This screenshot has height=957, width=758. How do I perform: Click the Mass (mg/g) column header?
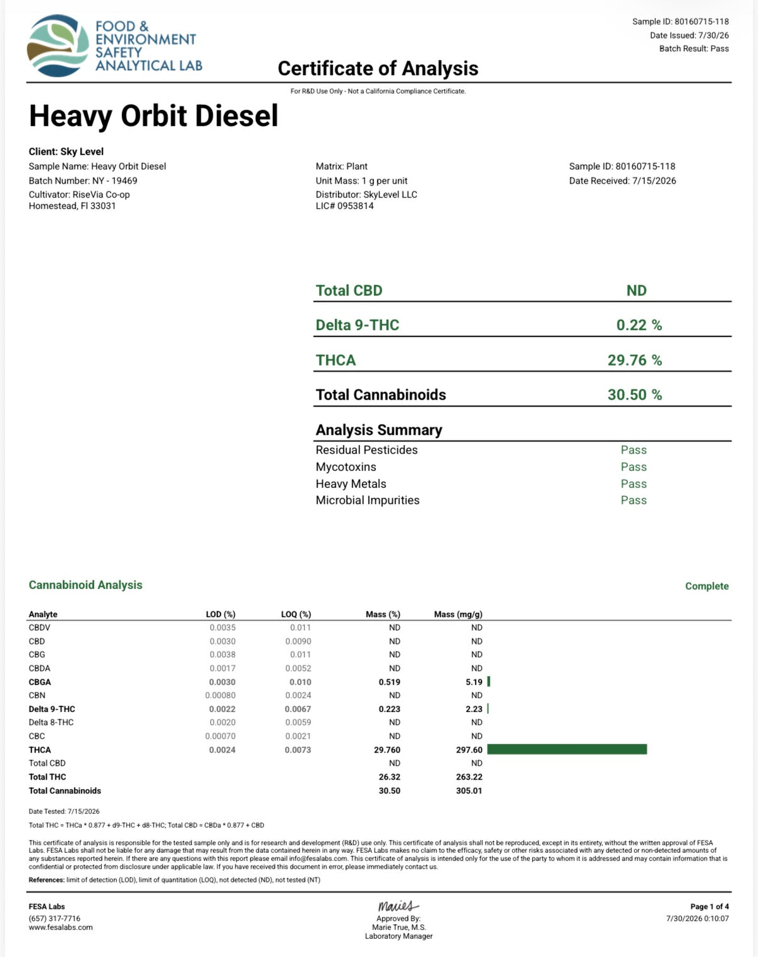tap(458, 614)
